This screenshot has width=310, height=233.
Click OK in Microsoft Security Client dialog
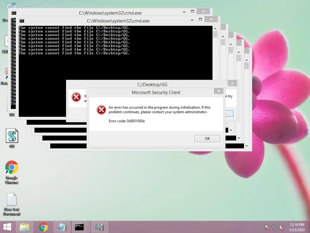pos(207,138)
